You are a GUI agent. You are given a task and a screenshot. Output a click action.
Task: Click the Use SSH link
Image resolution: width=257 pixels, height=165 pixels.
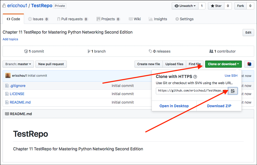pyautogui.click(x=231, y=75)
